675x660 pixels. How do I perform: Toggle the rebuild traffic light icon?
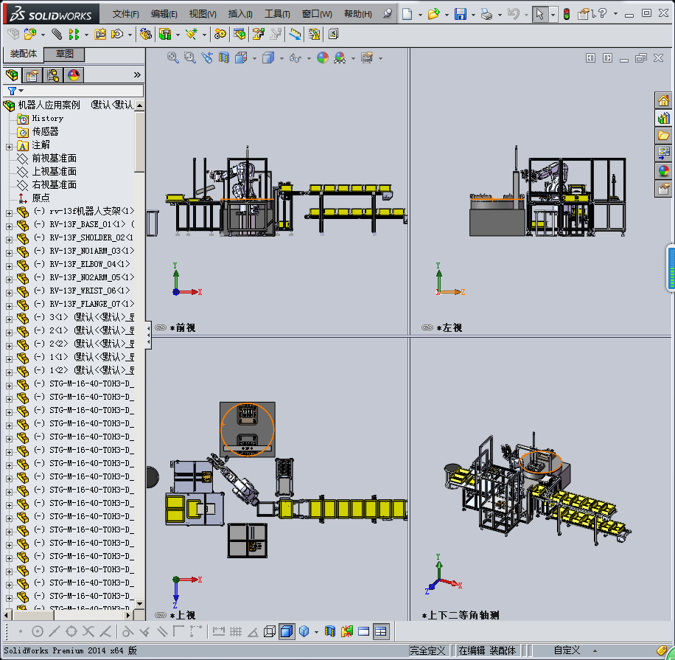click(x=567, y=14)
